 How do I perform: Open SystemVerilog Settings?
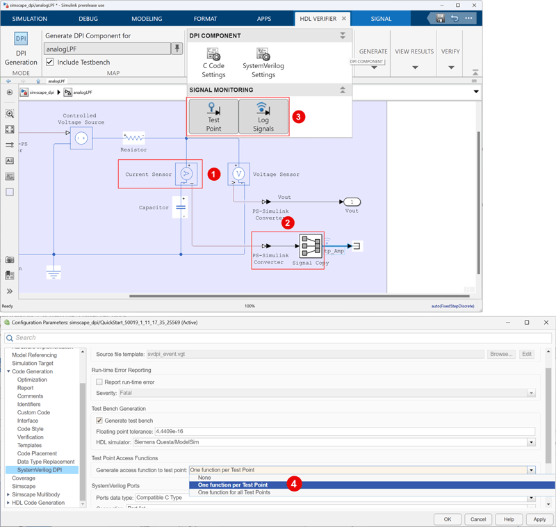[263, 63]
